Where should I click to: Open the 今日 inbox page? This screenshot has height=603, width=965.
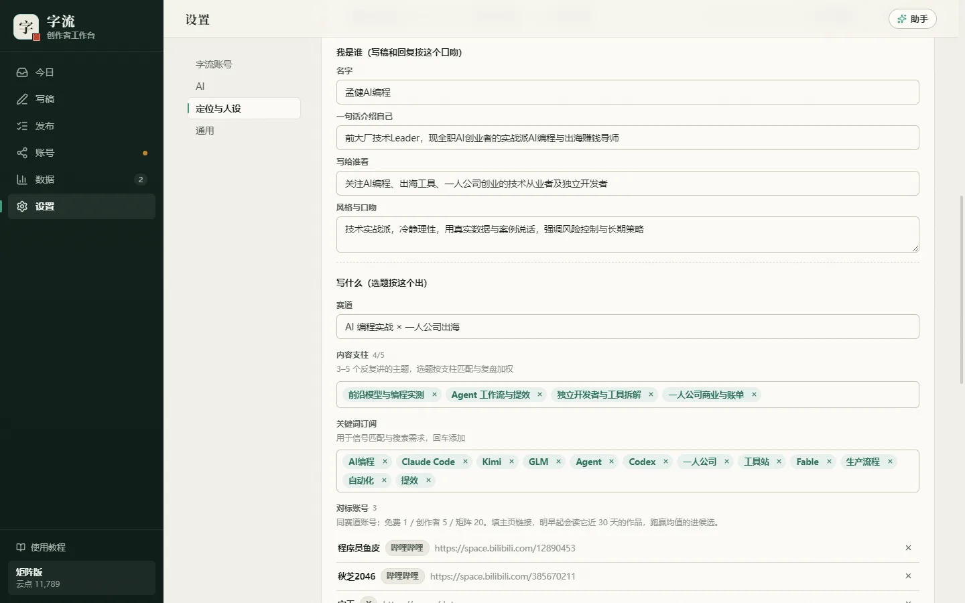tap(82, 72)
